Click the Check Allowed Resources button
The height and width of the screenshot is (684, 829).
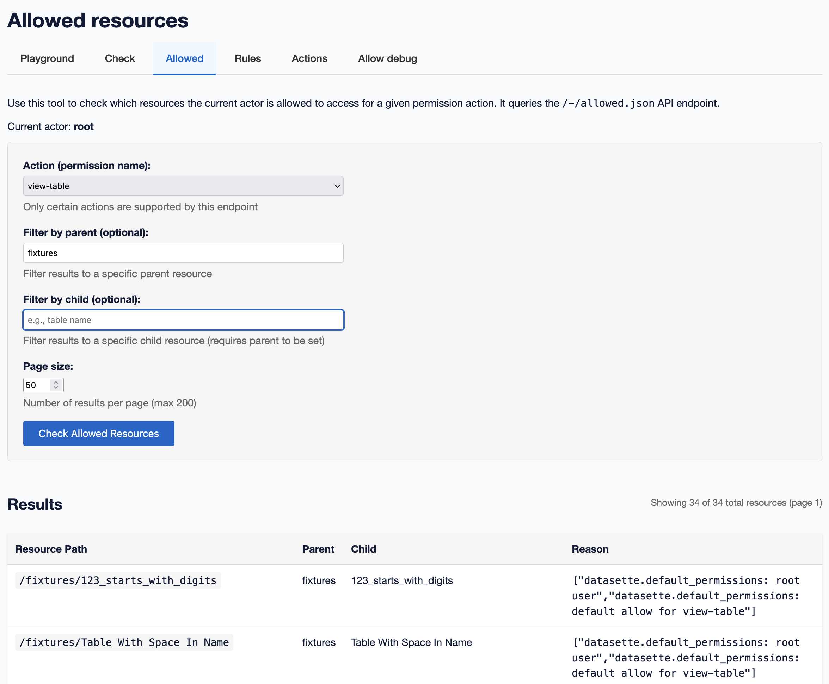point(98,434)
